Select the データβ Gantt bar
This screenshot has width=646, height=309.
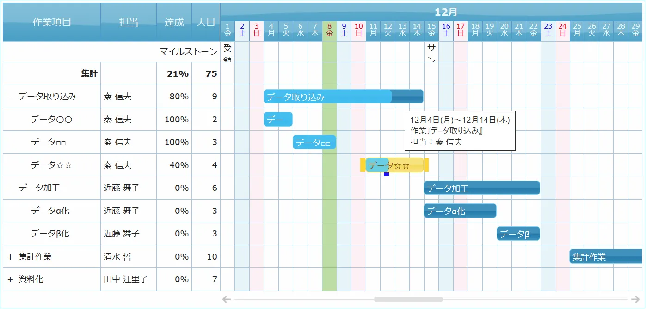click(518, 234)
